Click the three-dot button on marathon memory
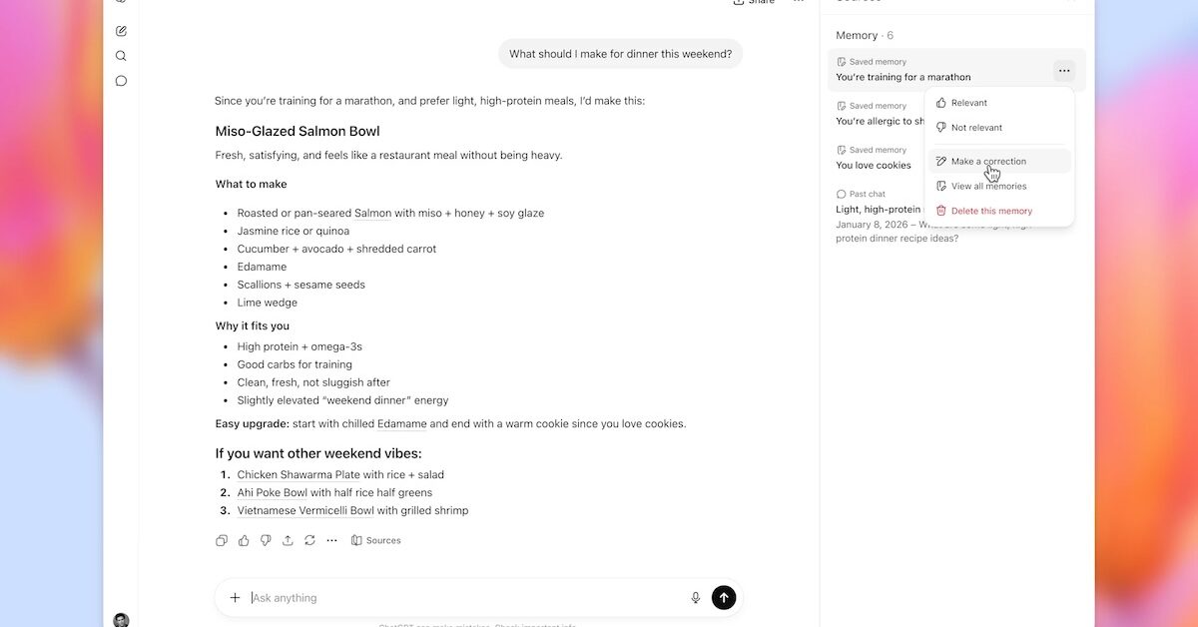The width and height of the screenshot is (1198, 627). pyautogui.click(x=1064, y=70)
